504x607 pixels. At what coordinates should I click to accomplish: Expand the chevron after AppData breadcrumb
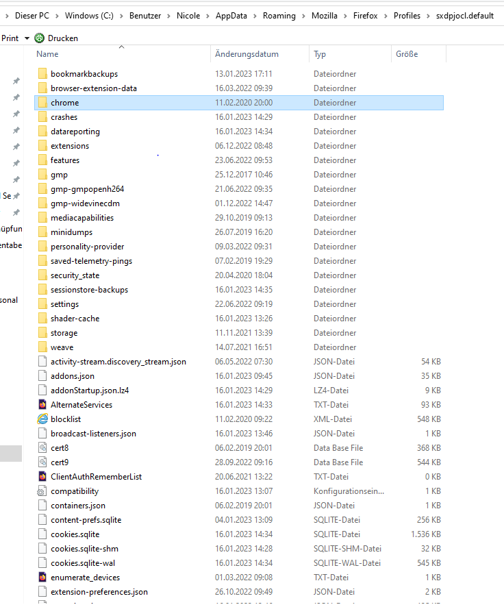(255, 16)
